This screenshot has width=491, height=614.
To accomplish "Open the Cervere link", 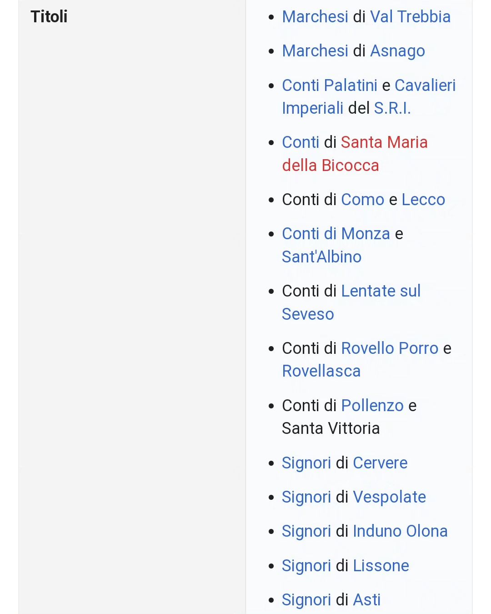I will click(x=380, y=463).
